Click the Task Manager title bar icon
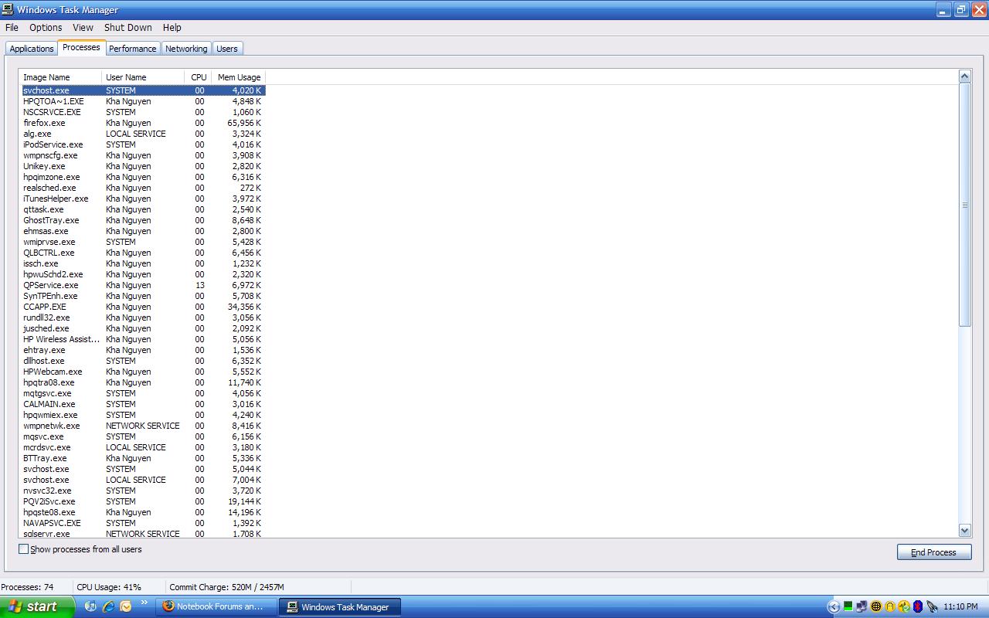 pos(8,10)
